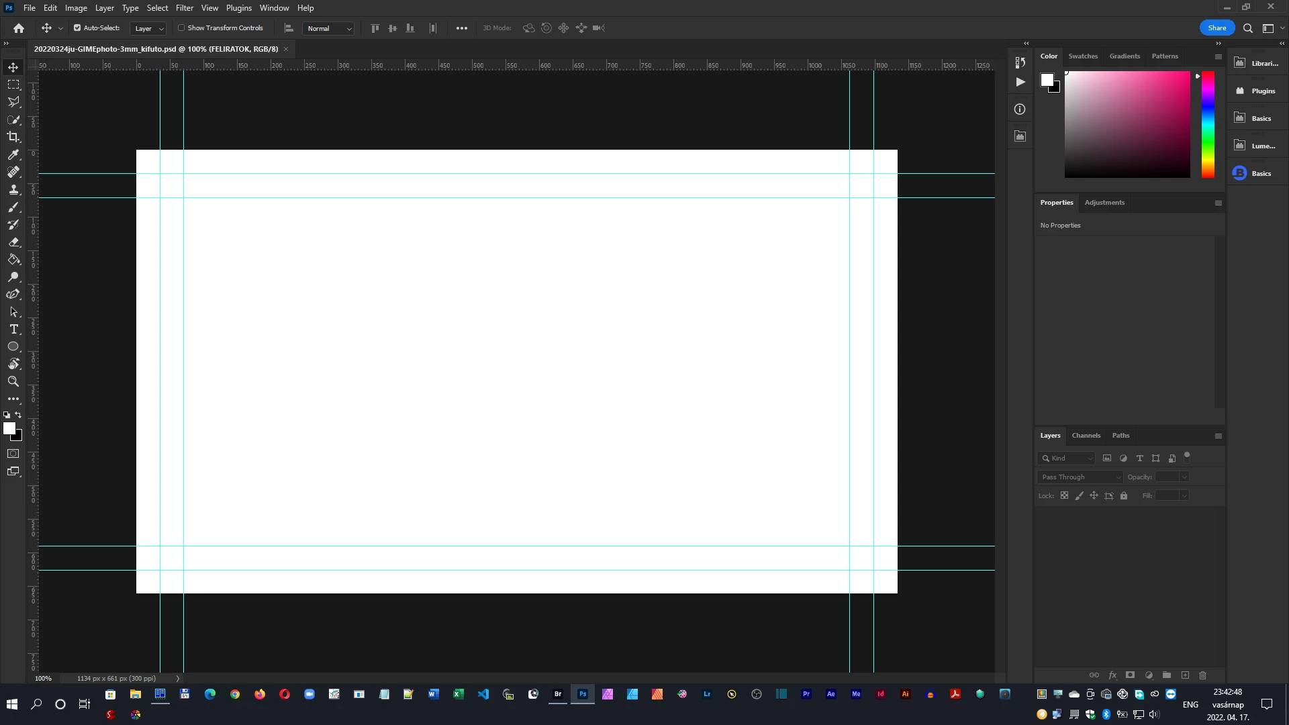Click the Share button
Screen dimensions: 1289x725
pyautogui.click(x=1216, y=28)
